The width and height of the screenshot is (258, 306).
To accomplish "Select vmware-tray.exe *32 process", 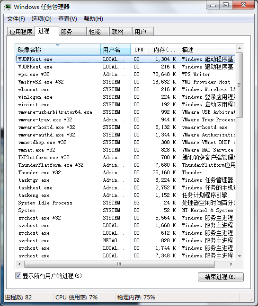I will pyautogui.click(x=125, y=119).
